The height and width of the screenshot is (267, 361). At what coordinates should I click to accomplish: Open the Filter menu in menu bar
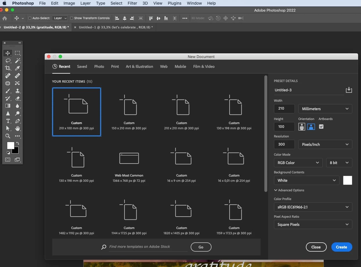[x=132, y=3]
